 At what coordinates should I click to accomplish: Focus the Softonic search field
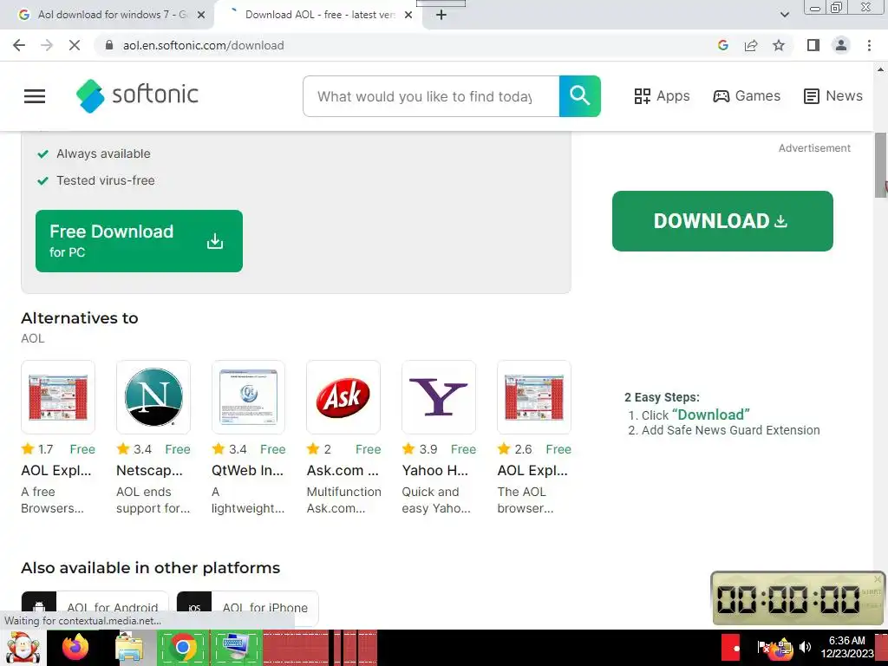click(x=431, y=96)
